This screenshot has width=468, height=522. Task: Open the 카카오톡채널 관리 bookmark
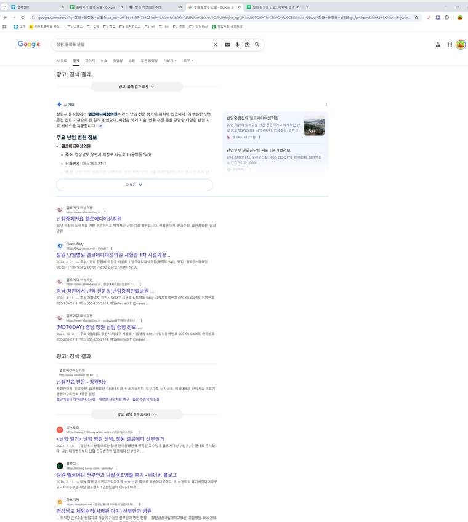tap(45, 26)
